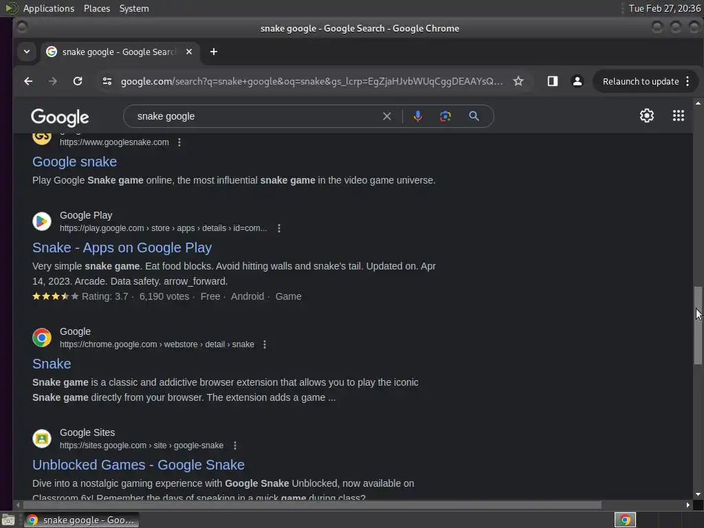Click the clock Tue Feb 27, 20:36
Screen dimensions: 704x528
click(x=665, y=8)
